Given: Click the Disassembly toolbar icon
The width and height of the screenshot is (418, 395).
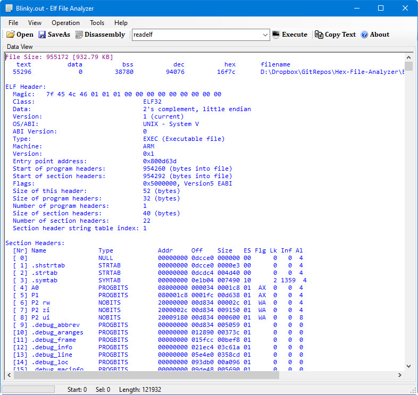Looking at the screenshot, I should tap(79, 35).
